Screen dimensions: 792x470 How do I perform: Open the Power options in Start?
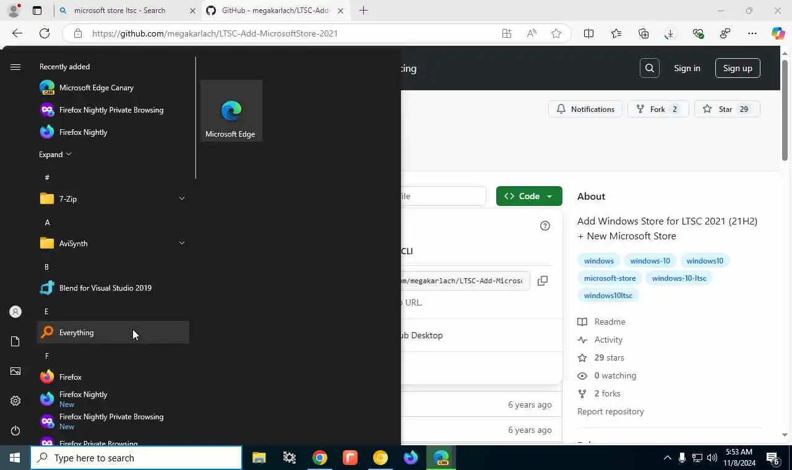click(15, 430)
